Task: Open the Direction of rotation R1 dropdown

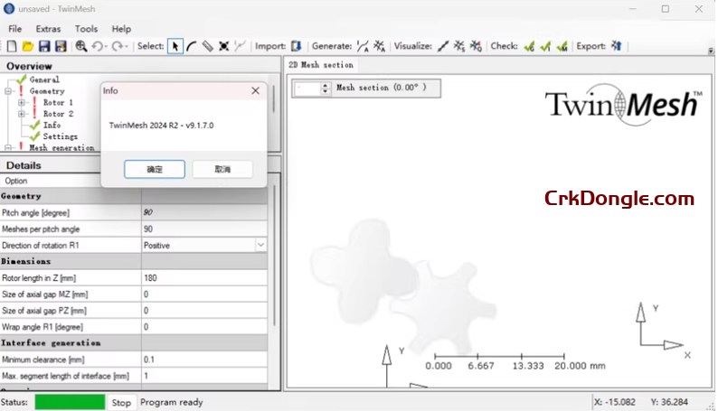Action: click(x=260, y=245)
